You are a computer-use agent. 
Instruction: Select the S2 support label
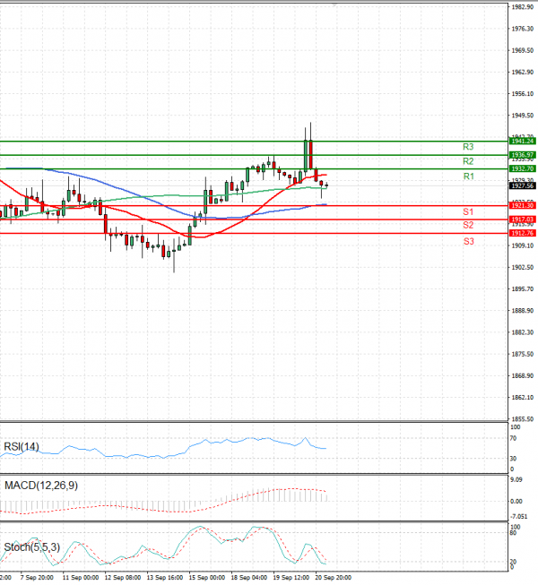point(468,225)
